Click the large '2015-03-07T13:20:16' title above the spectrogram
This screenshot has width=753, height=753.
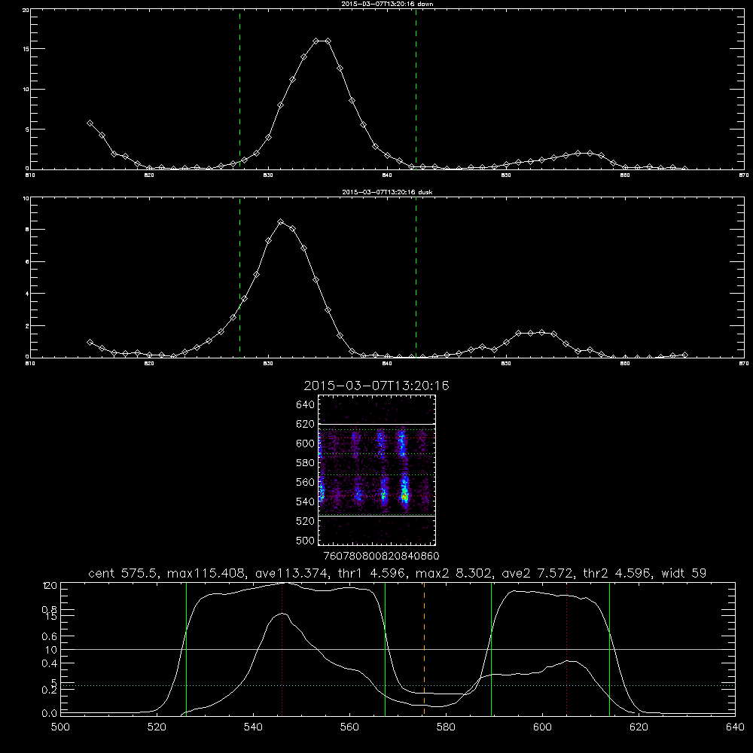[376, 386]
